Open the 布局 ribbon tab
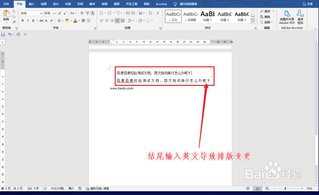319x195 pixels. click(x=68, y=4)
